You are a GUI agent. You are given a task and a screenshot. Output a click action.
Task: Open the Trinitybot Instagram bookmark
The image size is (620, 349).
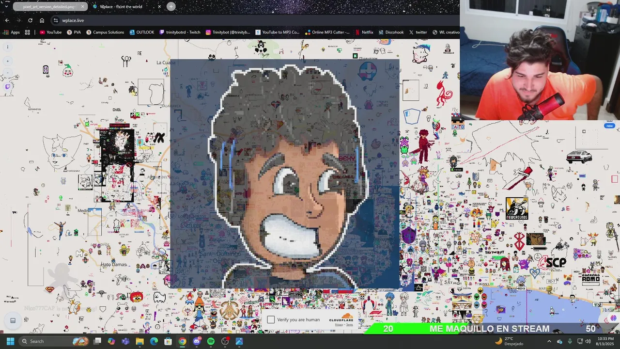[x=228, y=32]
